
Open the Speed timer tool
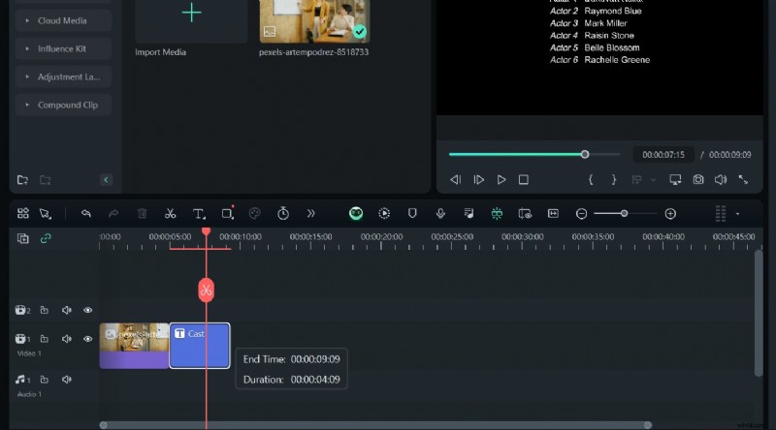(282, 213)
